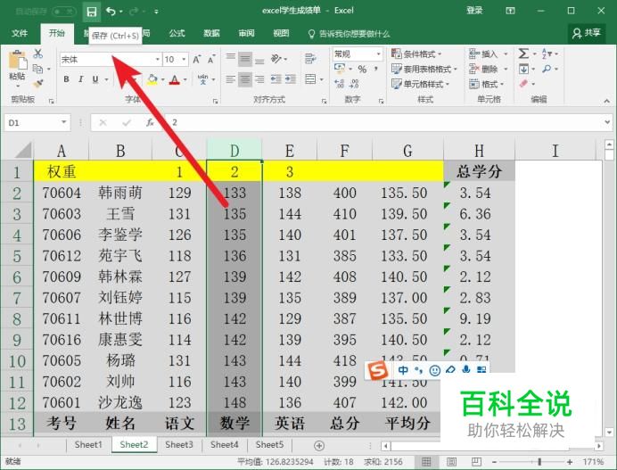617x470 pixels.
Task: Click the Fill down arrow icon
Action: click(x=523, y=69)
